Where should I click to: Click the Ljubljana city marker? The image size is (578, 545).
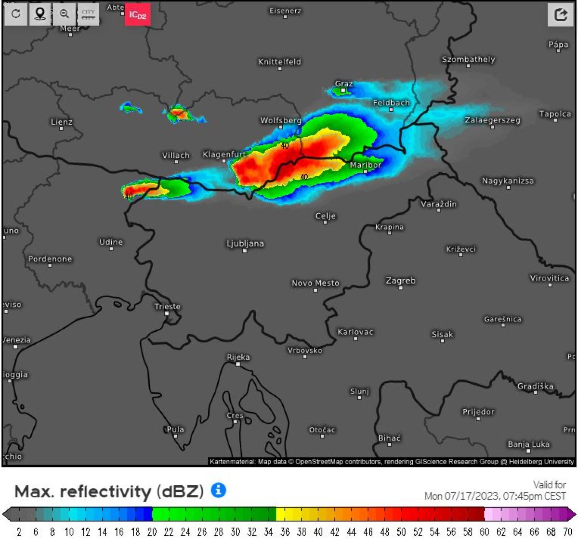point(244,250)
